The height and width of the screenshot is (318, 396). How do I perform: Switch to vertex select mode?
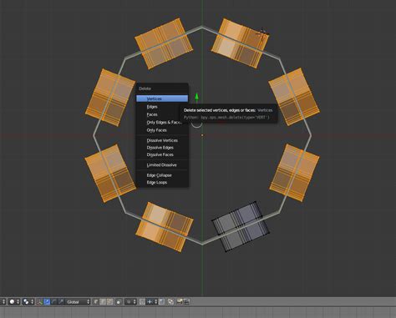click(x=95, y=302)
